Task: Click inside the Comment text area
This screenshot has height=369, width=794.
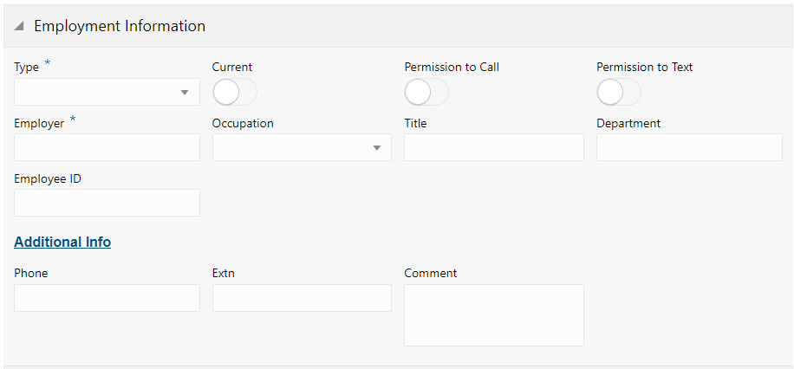Action: (493, 314)
